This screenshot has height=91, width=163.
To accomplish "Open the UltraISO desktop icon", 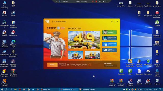I will [x=4, y=33].
